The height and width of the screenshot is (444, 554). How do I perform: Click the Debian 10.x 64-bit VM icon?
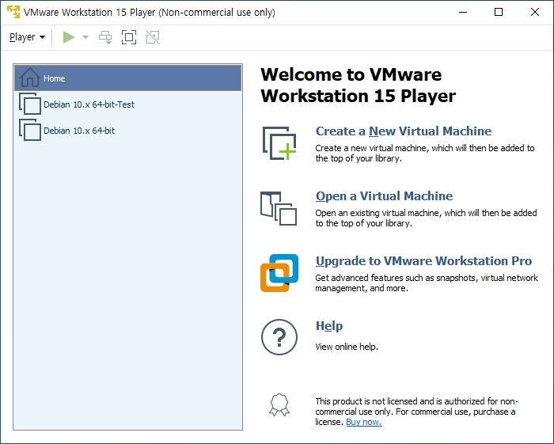pyautogui.click(x=30, y=130)
